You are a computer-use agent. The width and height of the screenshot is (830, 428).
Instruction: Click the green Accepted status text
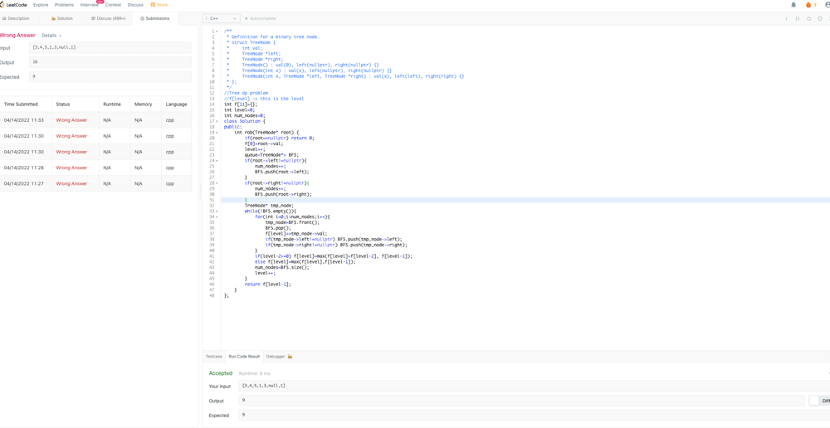[x=220, y=373]
